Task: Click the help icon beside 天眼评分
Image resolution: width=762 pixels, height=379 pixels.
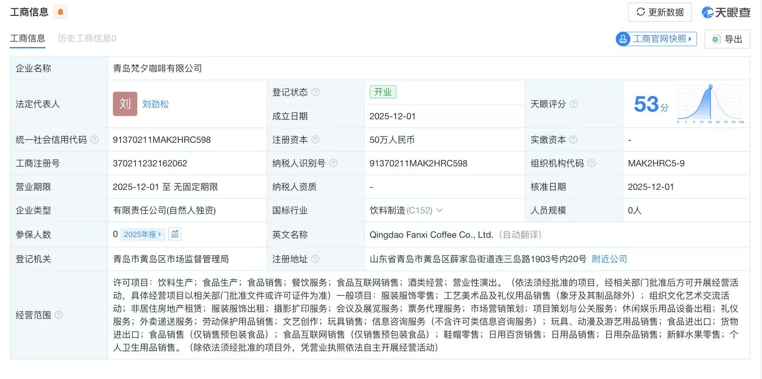Action: click(x=574, y=104)
